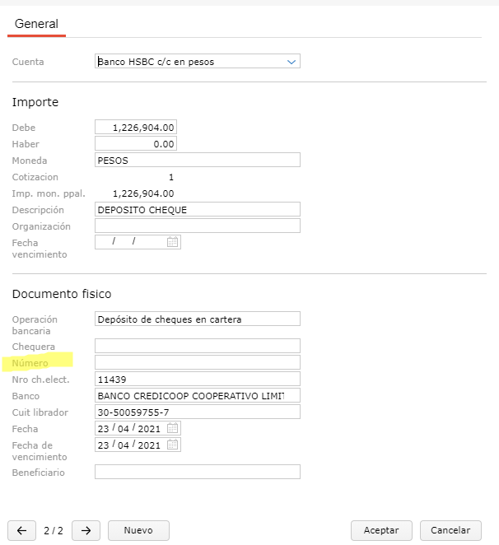
Task: Click the Nro ch.elect. label
Action: (40, 380)
